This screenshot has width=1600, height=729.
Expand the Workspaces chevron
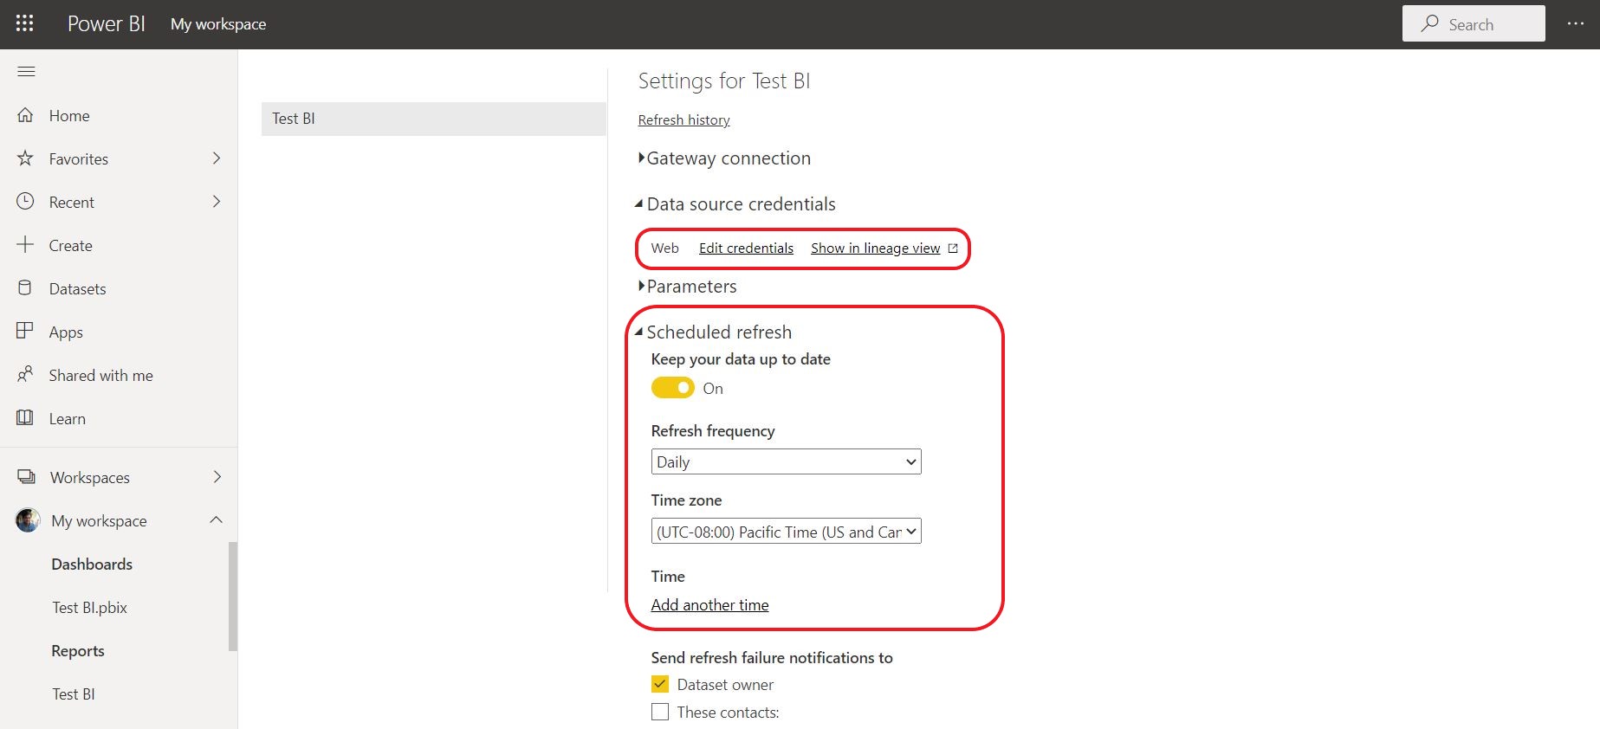217,477
